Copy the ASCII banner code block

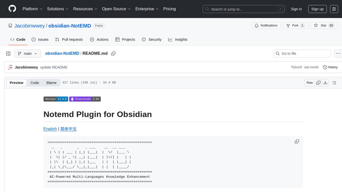pyautogui.click(x=297, y=141)
